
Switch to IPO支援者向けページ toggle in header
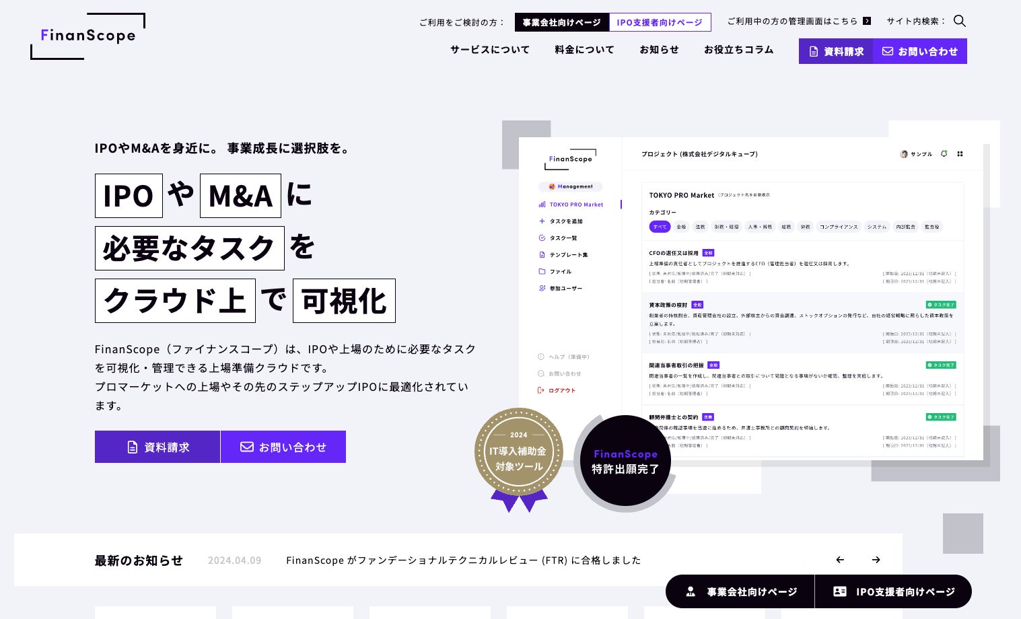(660, 22)
